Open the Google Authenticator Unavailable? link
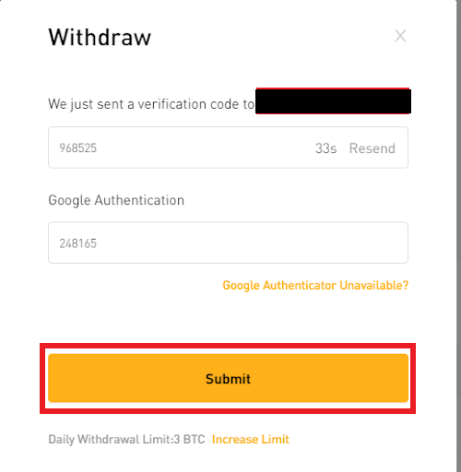This screenshot has height=472, width=461. coord(315,286)
